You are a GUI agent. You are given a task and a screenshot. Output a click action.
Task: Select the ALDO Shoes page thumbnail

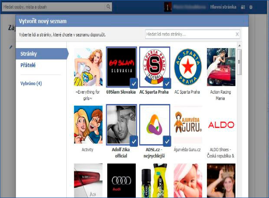[221, 124]
